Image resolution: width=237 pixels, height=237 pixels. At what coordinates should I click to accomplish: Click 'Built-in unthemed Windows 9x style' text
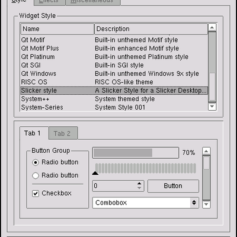click(x=147, y=73)
